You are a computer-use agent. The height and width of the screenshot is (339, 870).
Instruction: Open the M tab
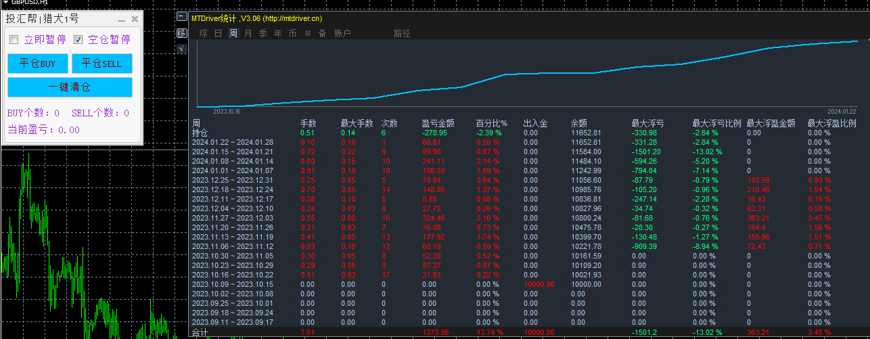[308, 33]
